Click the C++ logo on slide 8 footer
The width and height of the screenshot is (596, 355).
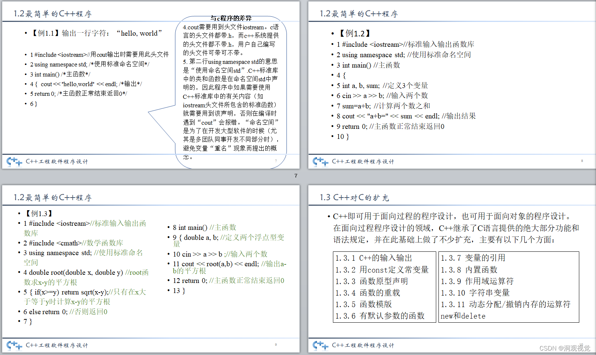coord(320,162)
